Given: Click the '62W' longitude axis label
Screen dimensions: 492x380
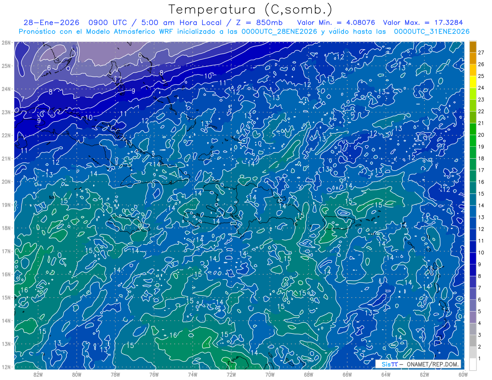Looking at the screenshot, I should (424, 374).
